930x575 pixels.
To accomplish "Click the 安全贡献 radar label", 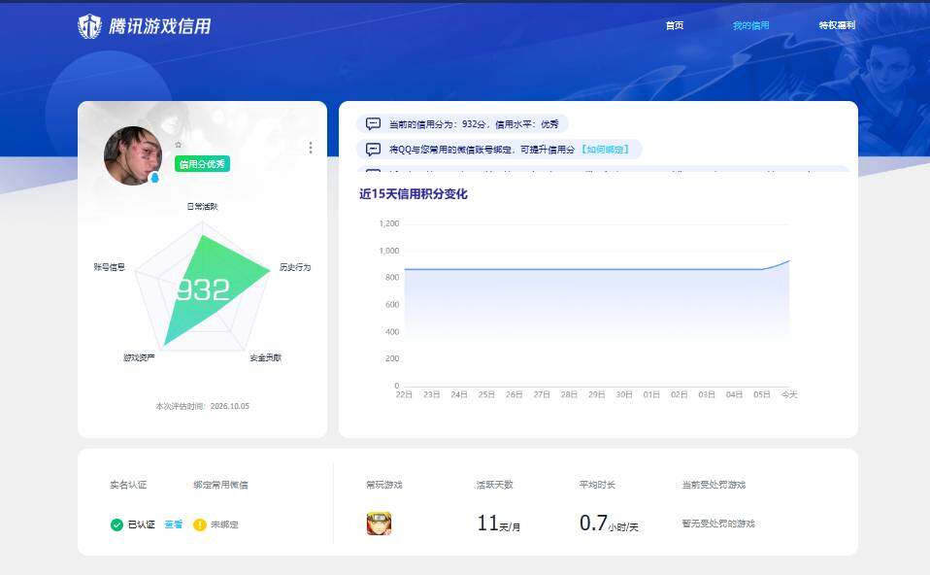I will (x=265, y=357).
